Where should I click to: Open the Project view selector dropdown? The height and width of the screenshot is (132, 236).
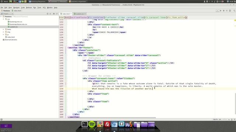[7, 14]
